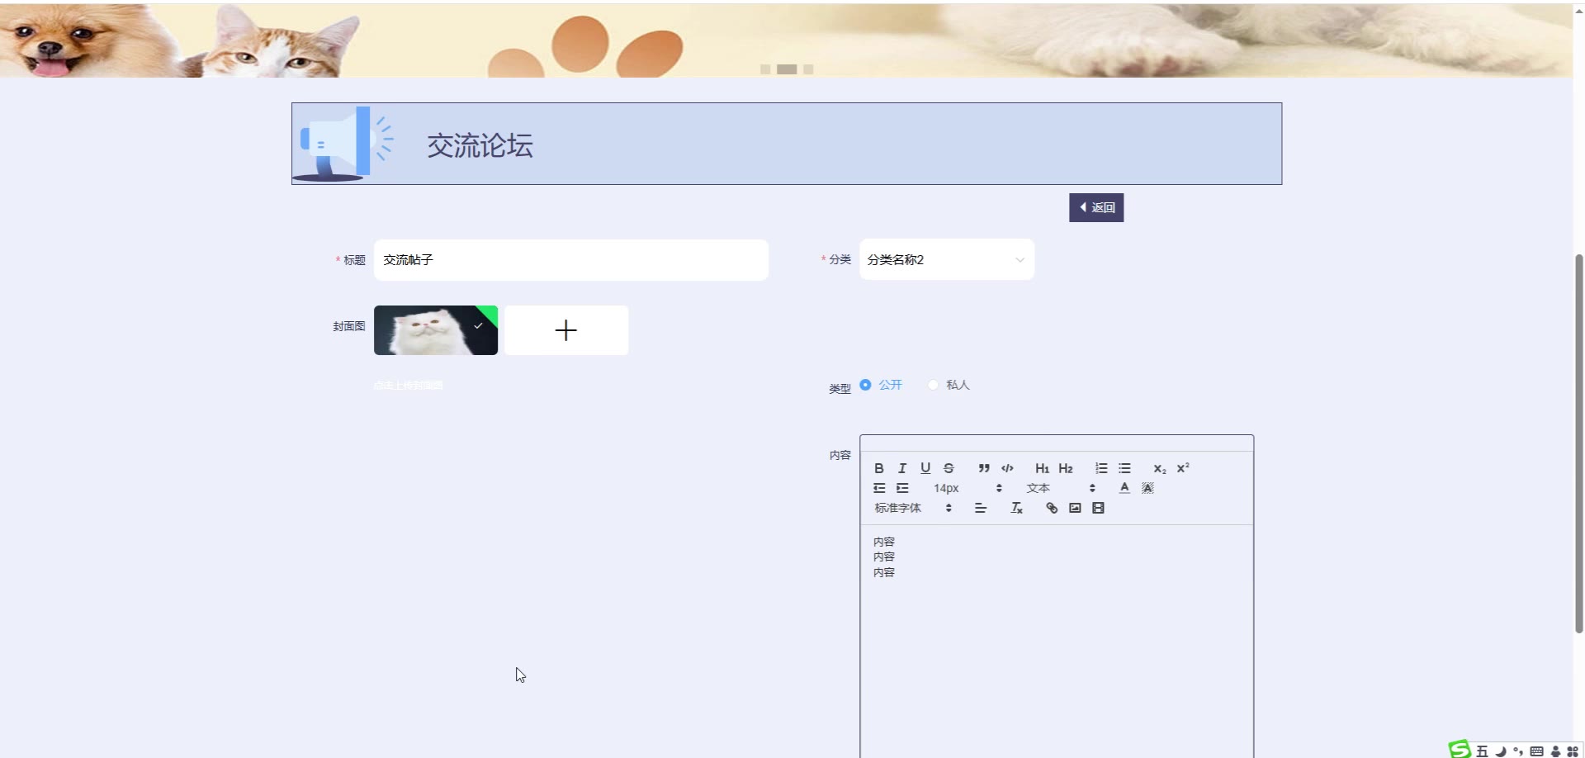
Task: Click the Sogou input method S logo
Action: point(1460,749)
